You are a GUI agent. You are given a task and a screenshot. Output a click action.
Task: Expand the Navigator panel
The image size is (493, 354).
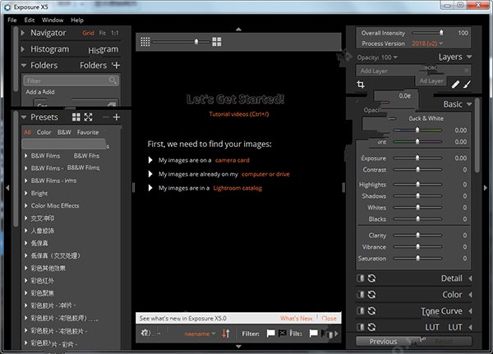coord(23,33)
